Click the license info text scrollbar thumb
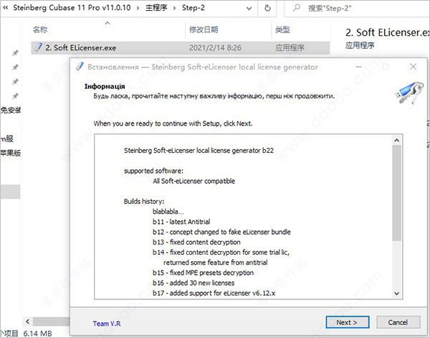The height and width of the screenshot is (338, 430). [397, 195]
